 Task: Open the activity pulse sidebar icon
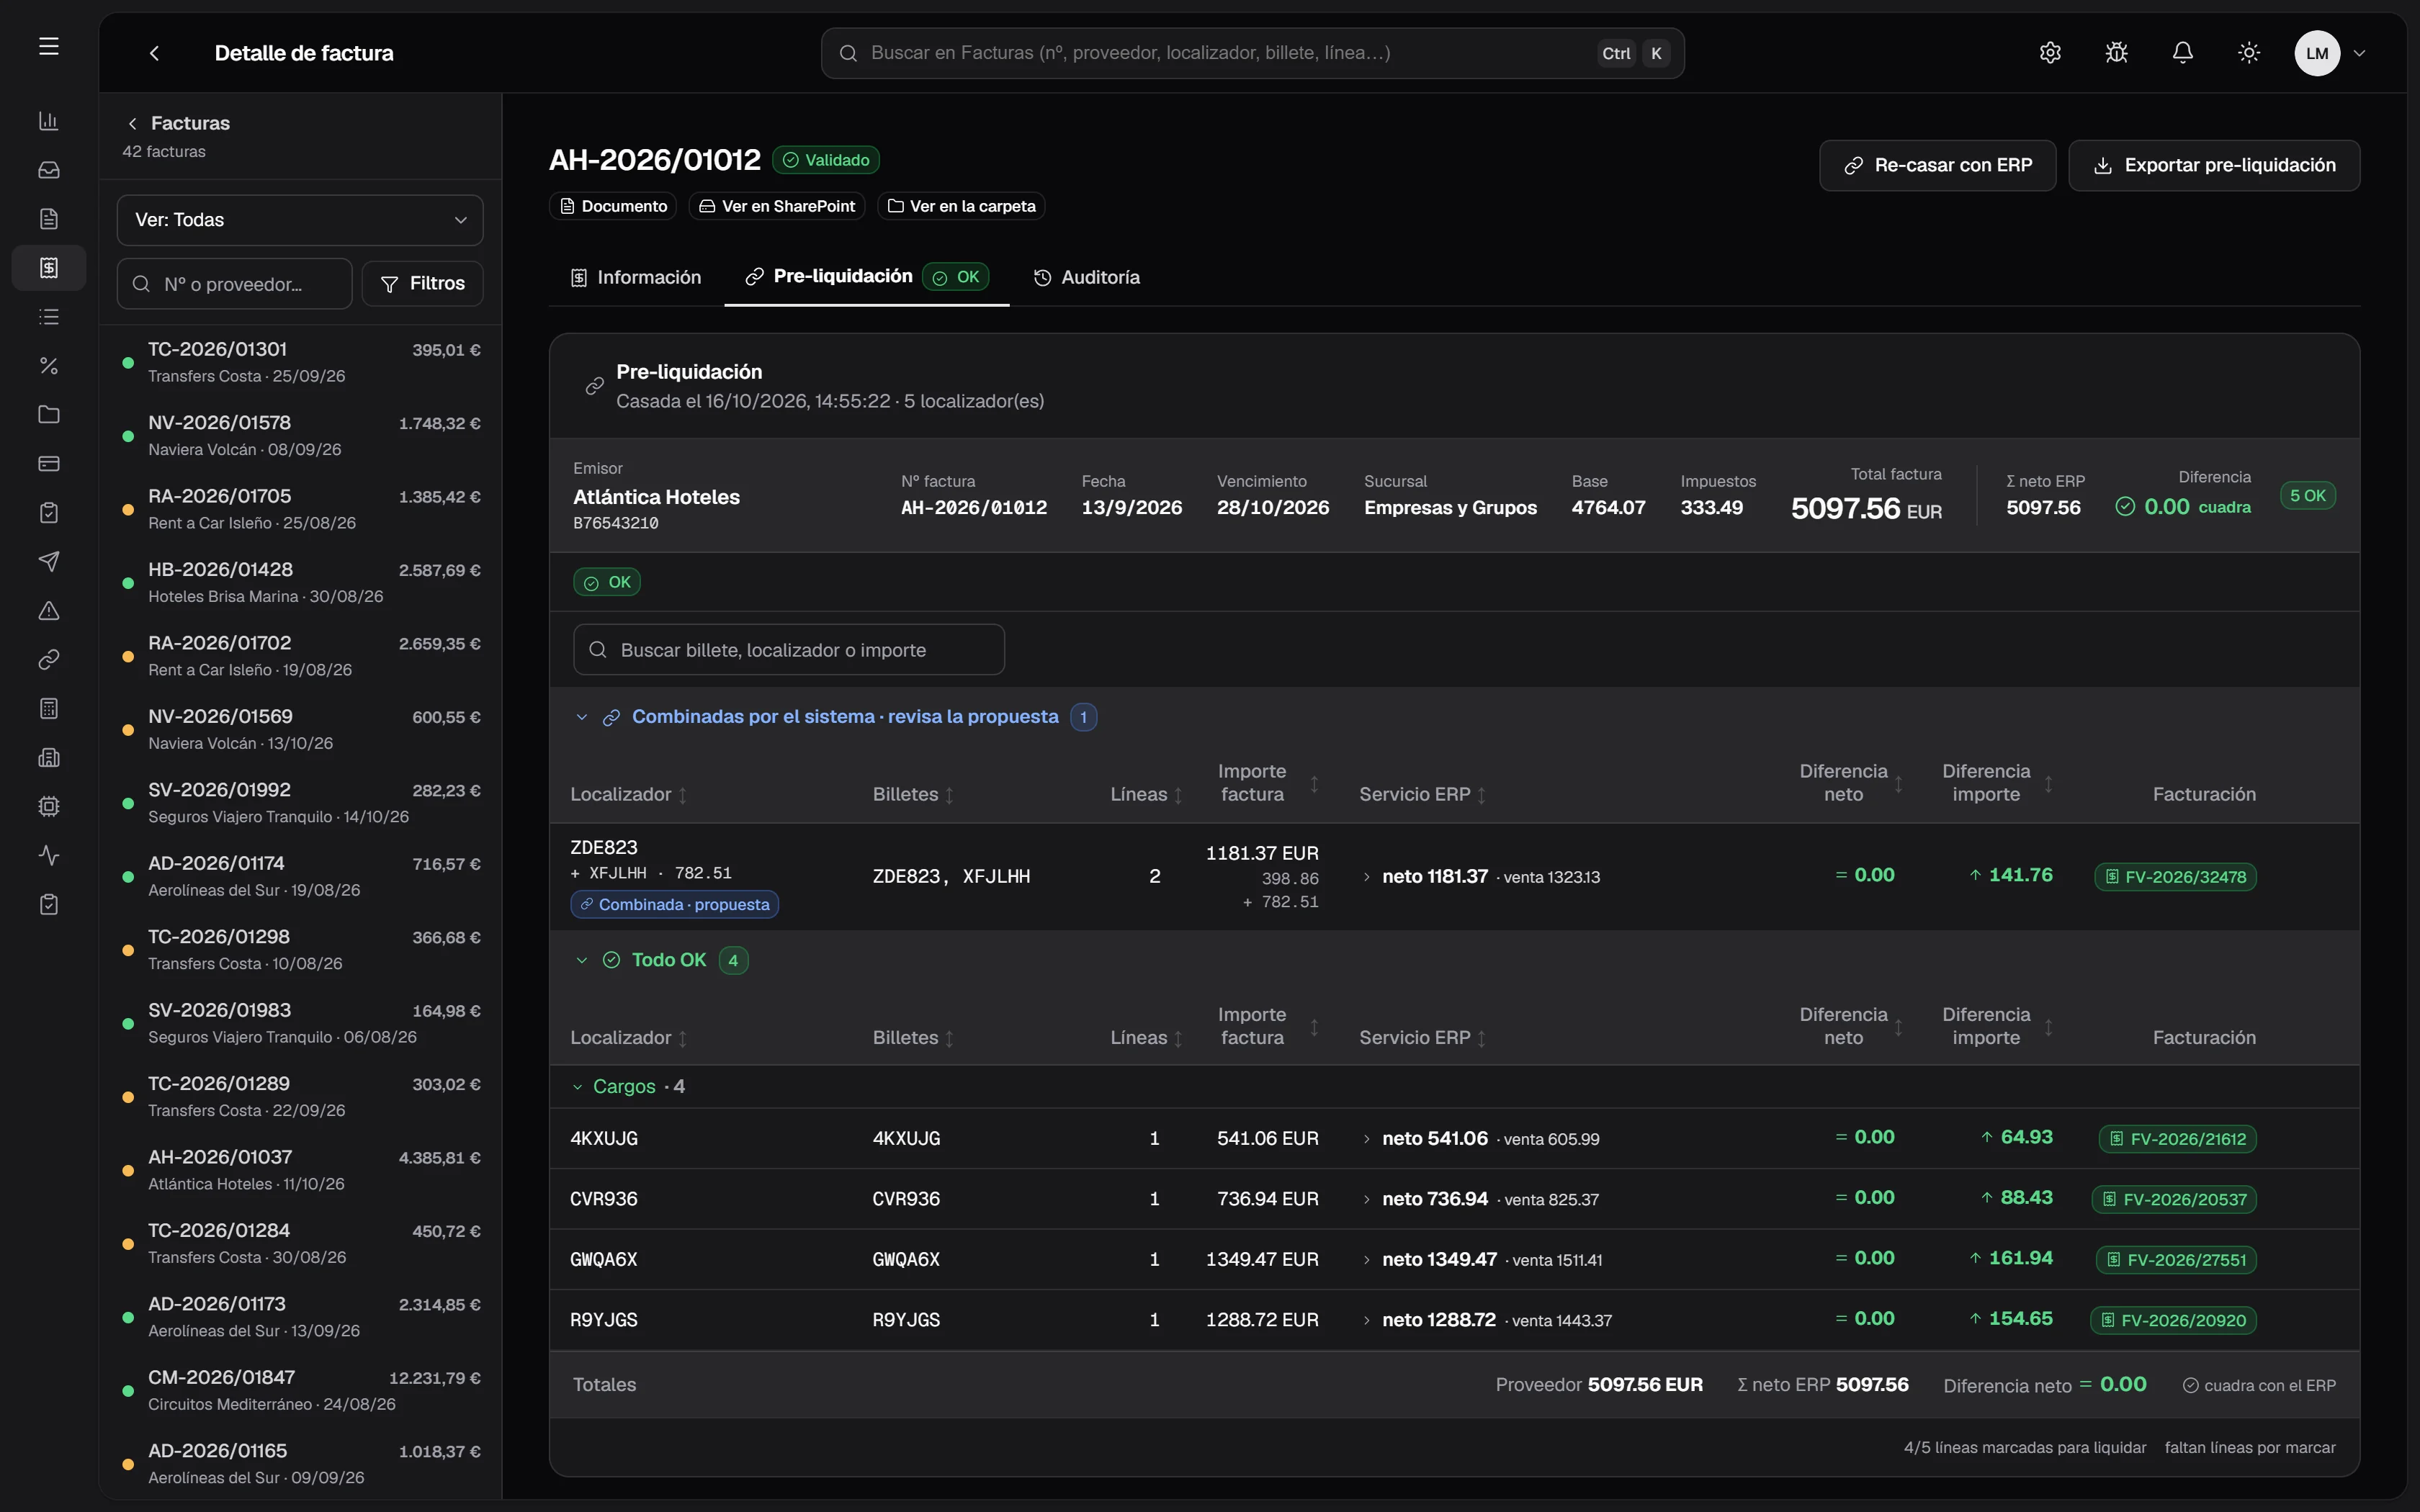[x=48, y=856]
